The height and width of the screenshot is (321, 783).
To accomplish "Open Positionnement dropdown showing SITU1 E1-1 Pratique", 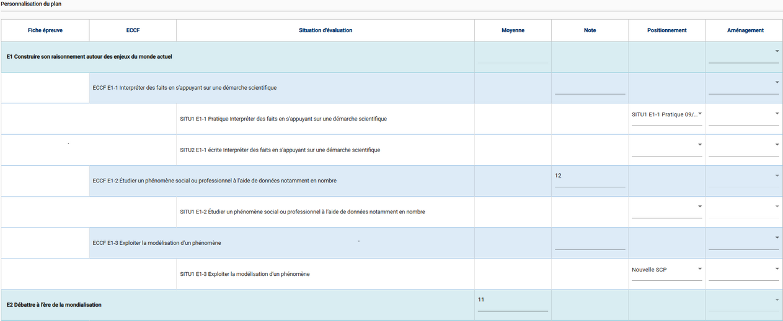I will pos(666,116).
